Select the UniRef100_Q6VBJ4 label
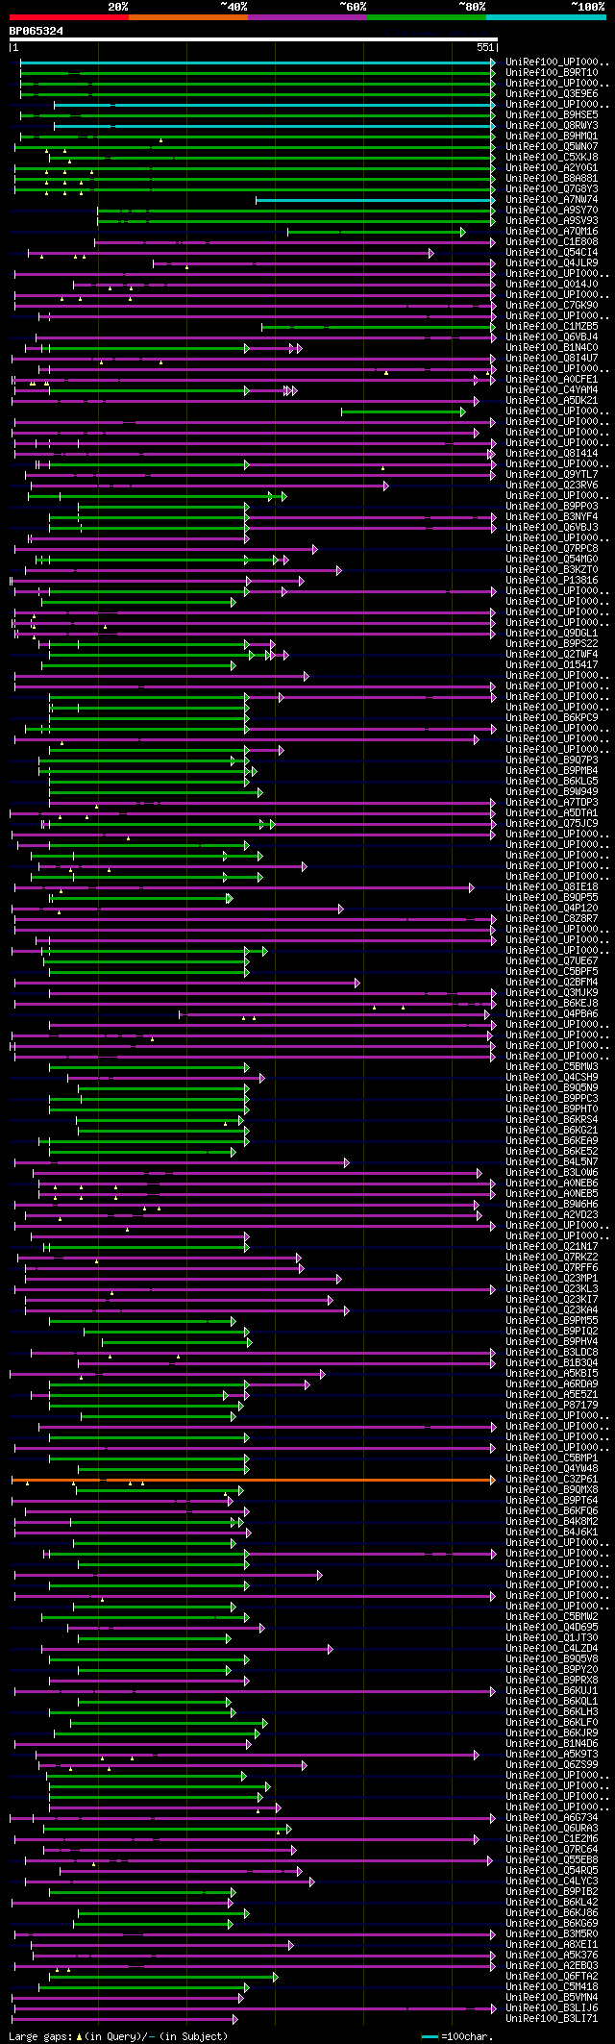This screenshot has width=615, height=2044. tap(552, 337)
